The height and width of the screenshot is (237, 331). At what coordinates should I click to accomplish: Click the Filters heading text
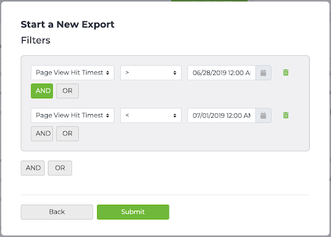click(36, 40)
